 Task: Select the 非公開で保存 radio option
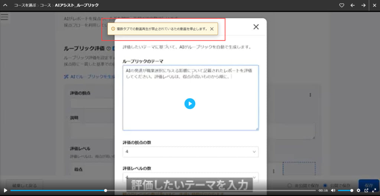tap(290, 185)
